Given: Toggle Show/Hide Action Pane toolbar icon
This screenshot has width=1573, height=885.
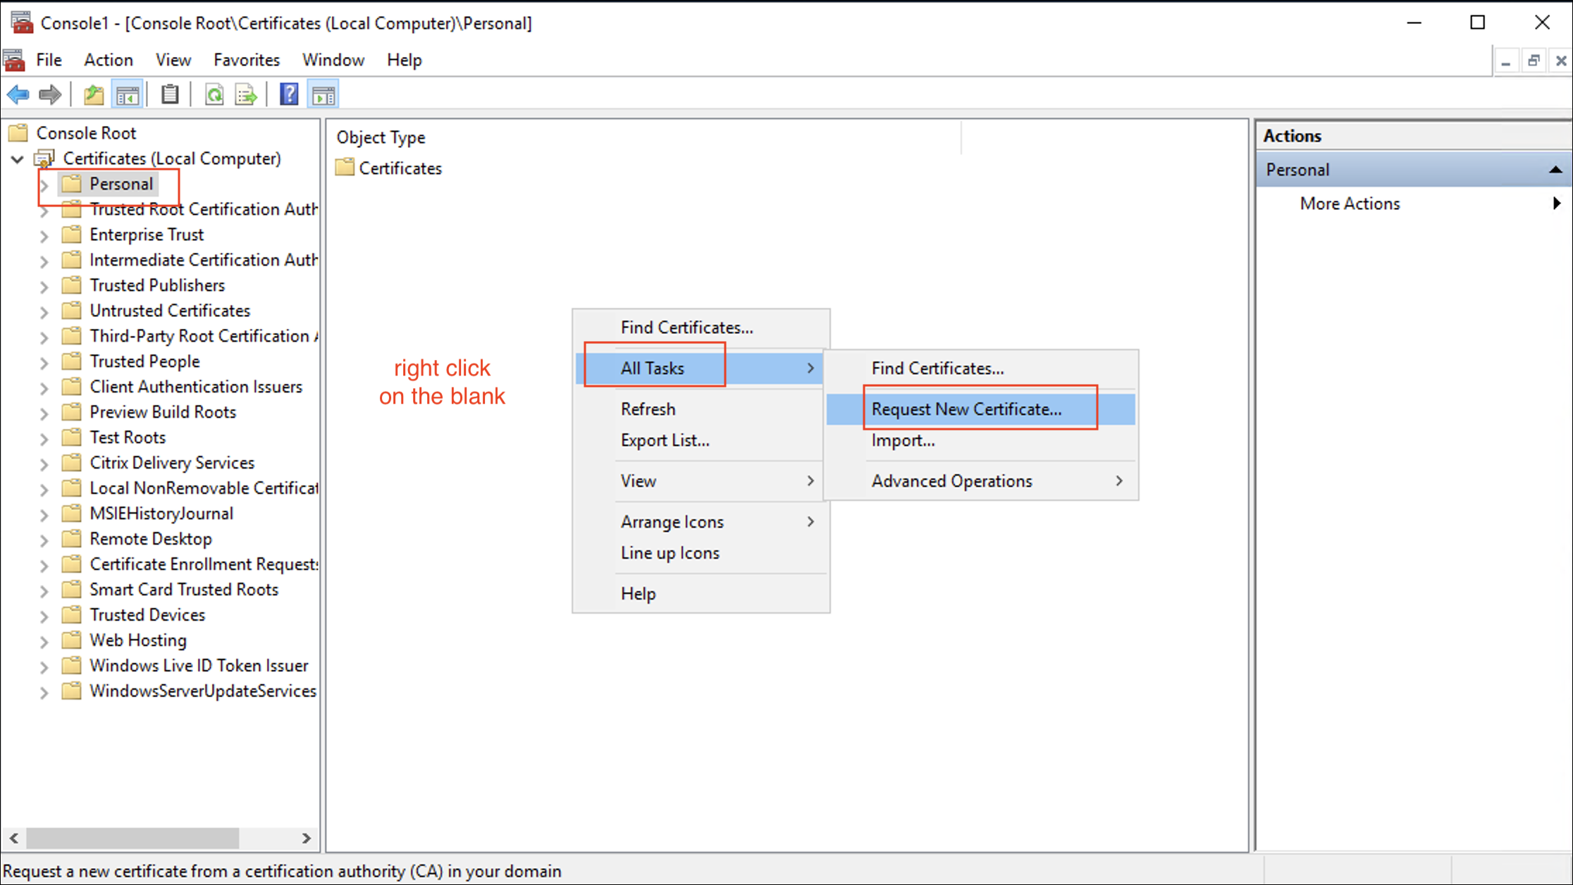Looking at the screenshot, I should click(323, 94).
